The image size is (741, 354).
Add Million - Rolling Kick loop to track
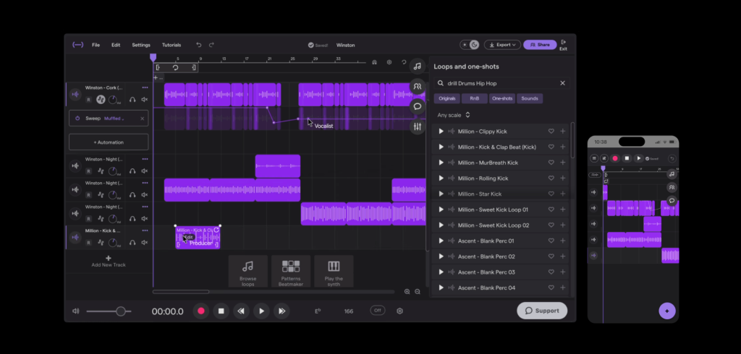click(563, 178)
